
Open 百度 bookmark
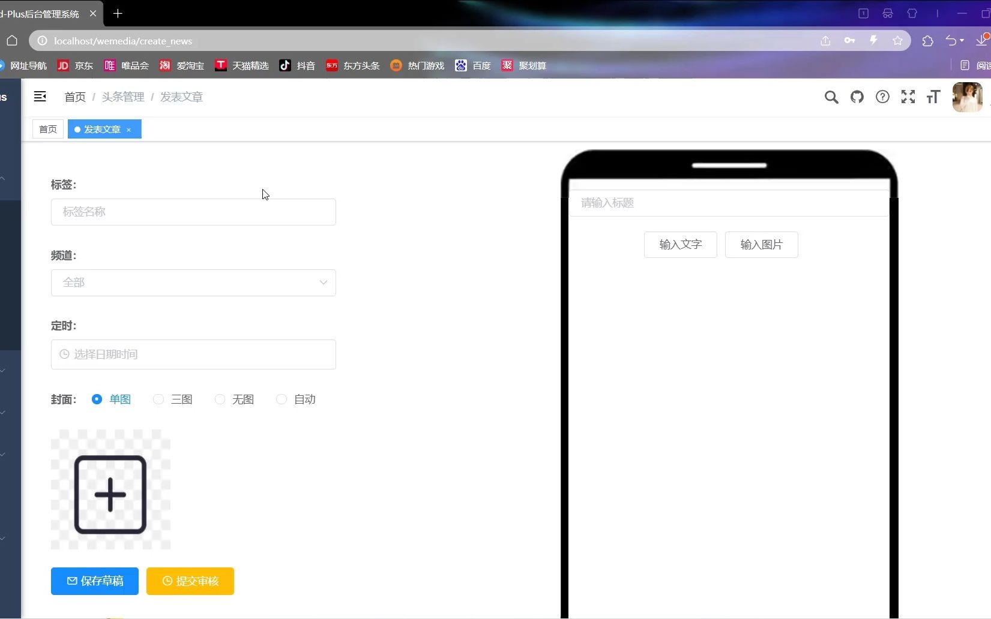point(473,65)
